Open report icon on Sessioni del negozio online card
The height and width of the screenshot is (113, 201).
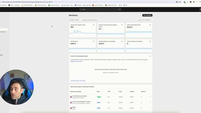coord(94,25)
